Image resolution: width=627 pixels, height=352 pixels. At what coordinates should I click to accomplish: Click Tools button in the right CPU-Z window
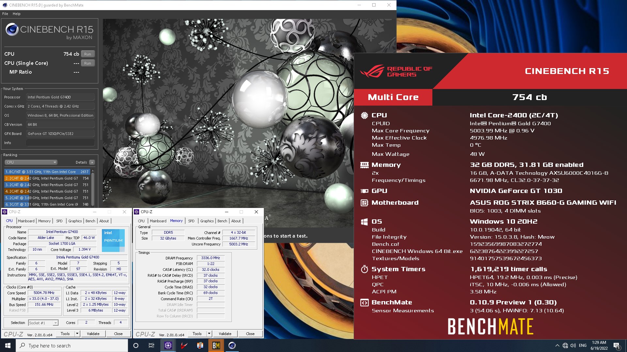197,334
